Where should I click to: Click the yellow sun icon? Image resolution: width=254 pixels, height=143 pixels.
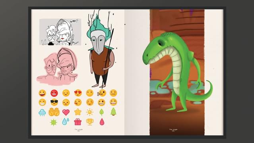tap(89, 112)
